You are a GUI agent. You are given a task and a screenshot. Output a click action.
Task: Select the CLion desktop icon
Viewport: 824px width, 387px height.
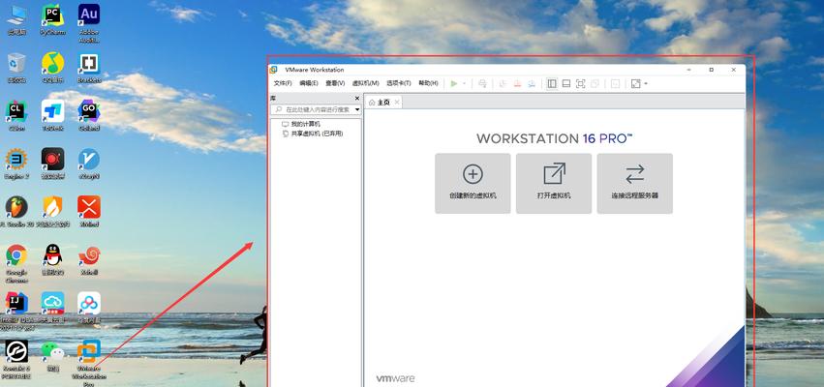coord(16,115)
